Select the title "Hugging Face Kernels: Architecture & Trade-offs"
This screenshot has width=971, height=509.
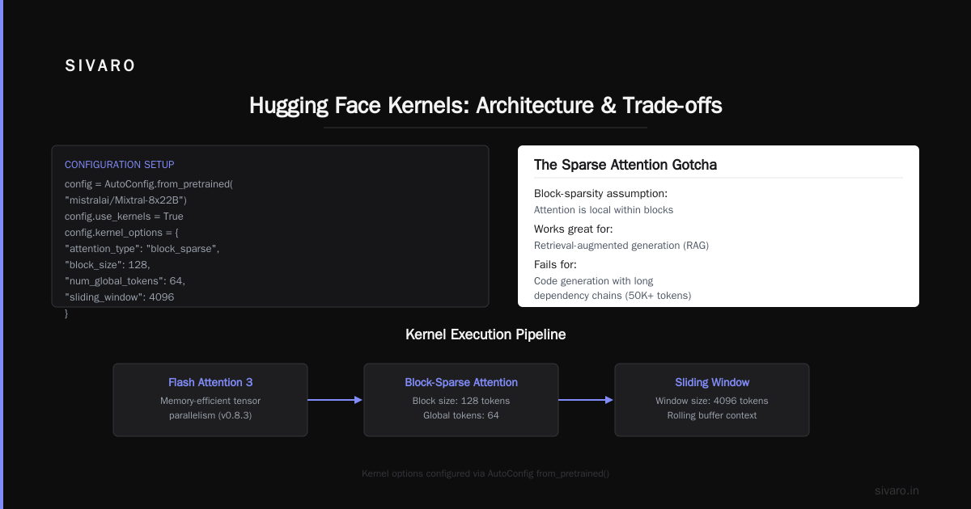[x=485, y=105]
